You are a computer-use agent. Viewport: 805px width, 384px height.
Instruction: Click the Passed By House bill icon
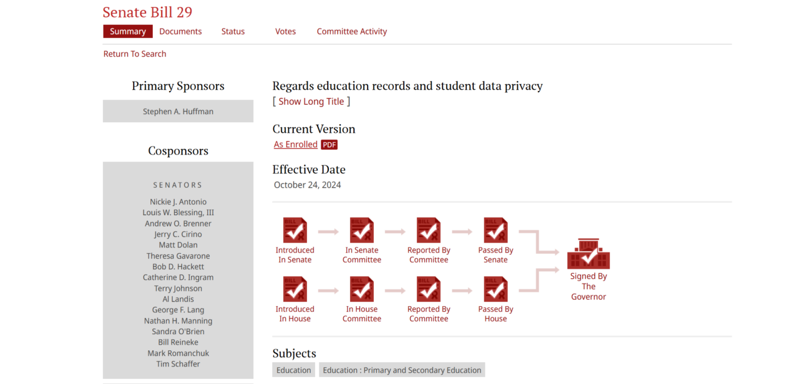tap(495, 289)
